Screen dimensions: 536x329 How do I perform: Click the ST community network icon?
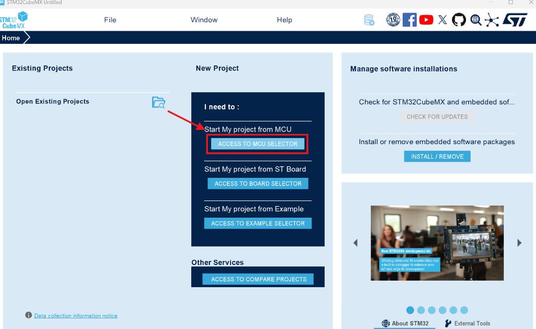[x=492, y=20]
